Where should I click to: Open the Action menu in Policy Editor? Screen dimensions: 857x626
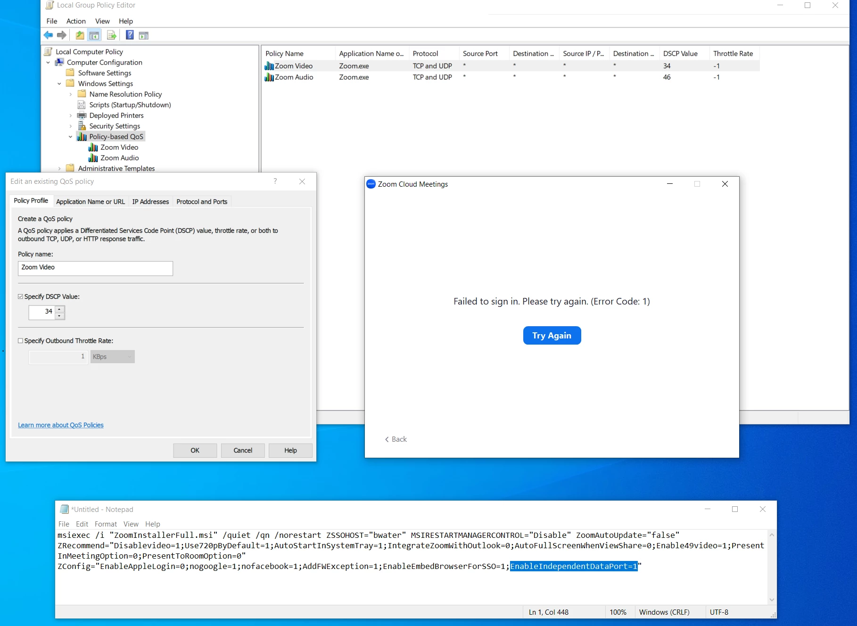[76, 21]
